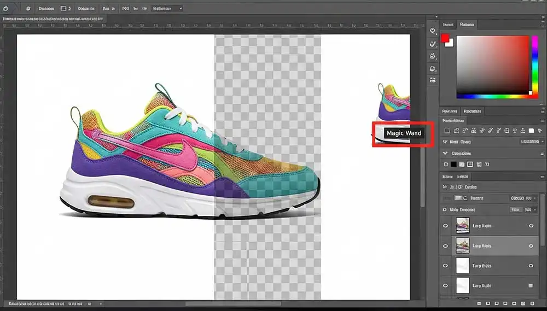Select the bottom tool in the vertical tool strip
This screenshot has width=547, height=311.
(x=433, y=80)
